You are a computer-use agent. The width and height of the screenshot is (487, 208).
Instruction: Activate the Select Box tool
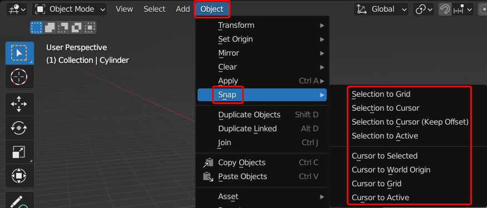[x=19, y=53]
